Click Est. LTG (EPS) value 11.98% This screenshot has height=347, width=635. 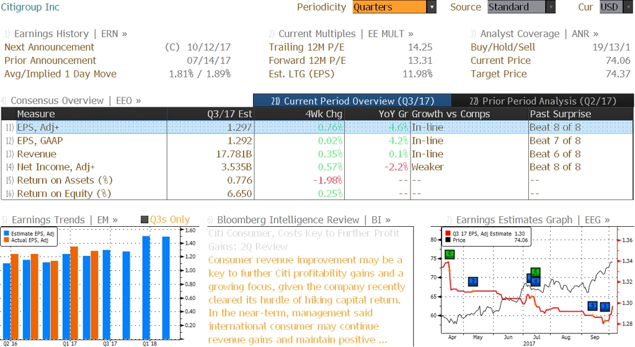click(417, 74)
